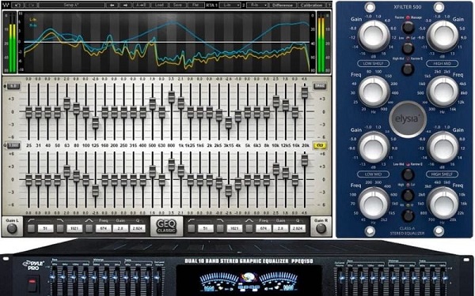The width and height of the screenshot is (475, 296).
Task: Click the Gain L knob
Action: point(12,229)
